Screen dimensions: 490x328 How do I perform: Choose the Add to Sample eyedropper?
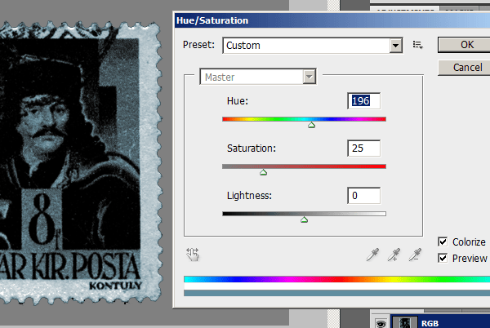(x=394, y=255)
